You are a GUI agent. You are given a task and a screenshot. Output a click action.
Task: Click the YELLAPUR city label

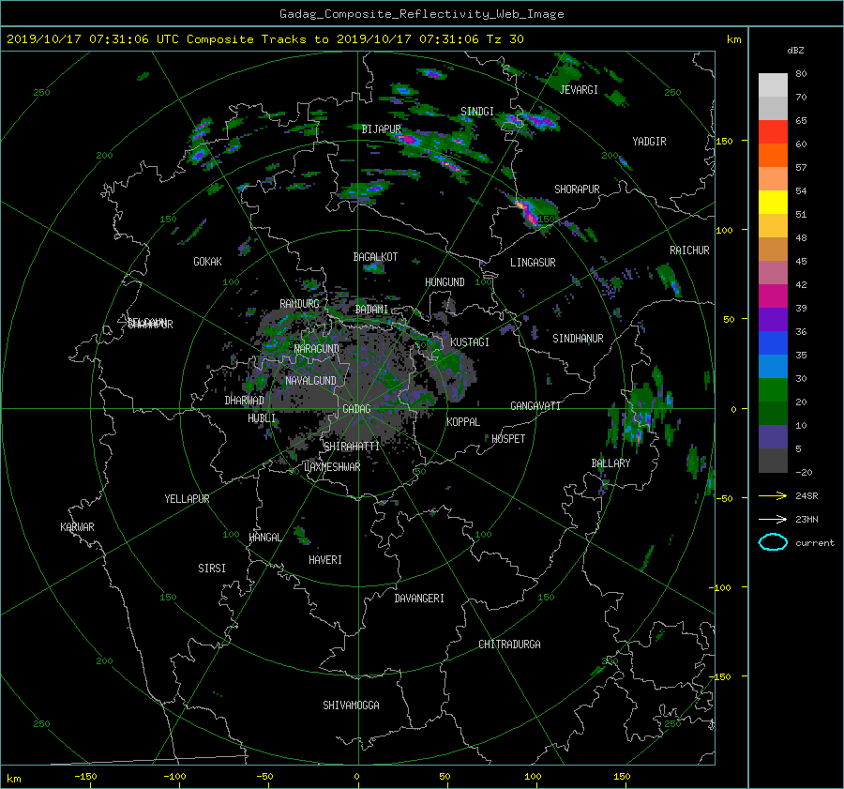point(187,499)
